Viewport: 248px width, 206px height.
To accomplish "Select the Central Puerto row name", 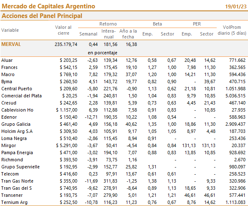I will [17, 89].
